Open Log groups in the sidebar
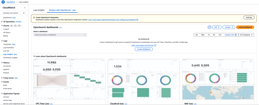Screen dimensions: 259x105 (7, 44)
